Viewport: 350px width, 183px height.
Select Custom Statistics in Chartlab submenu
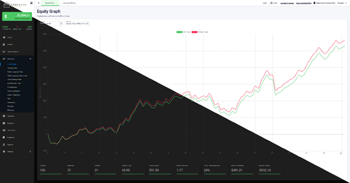tap(14, 95)
